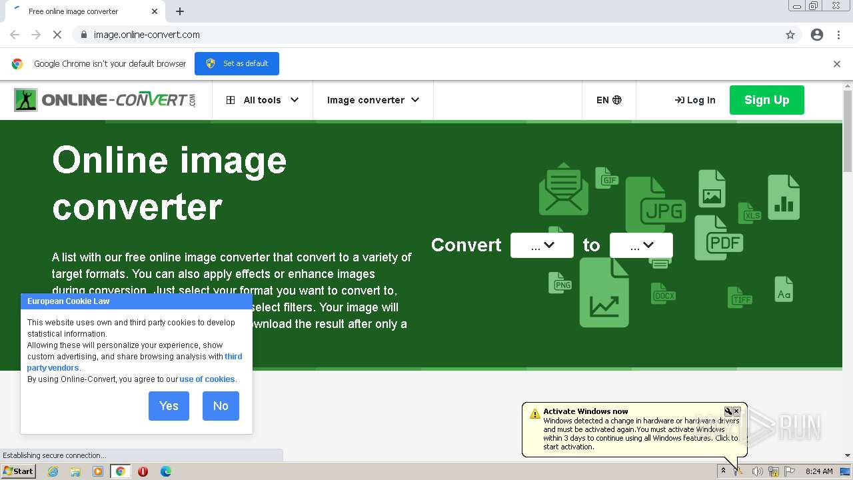
Task: Click the vertical scrollbar thumb
Action: pyautogui.click(x=848, y=130)
